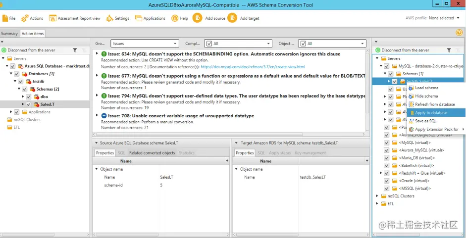Open the File menu icon
This screenshot has height=238, width=466.
pyautogui.click(x=5, y=18)
